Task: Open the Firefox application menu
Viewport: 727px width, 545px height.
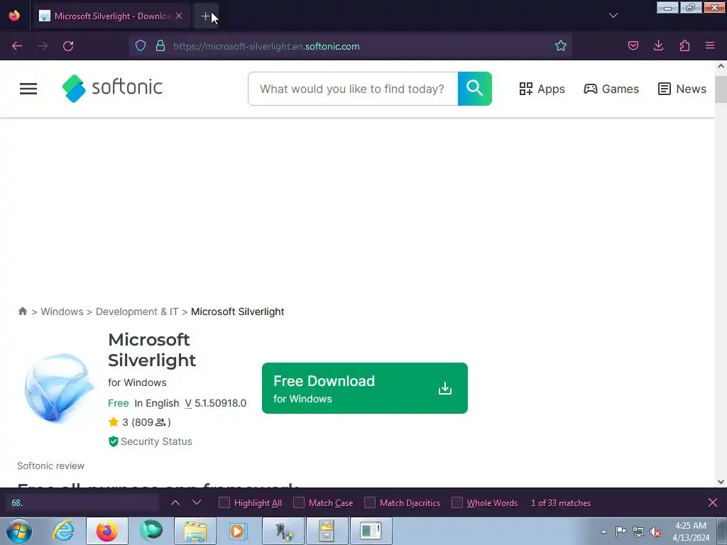Action: pos(710,46)
